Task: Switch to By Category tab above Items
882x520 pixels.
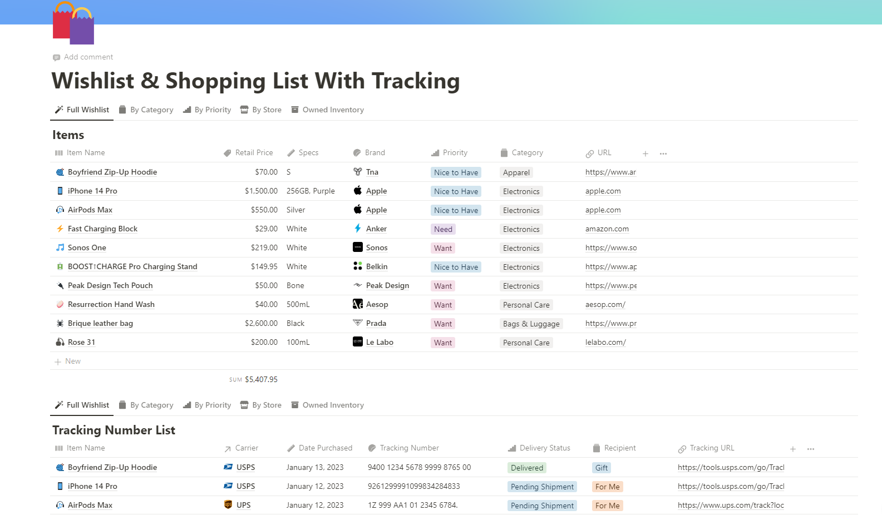Action: pyautogui.click(x=146, y=110)
